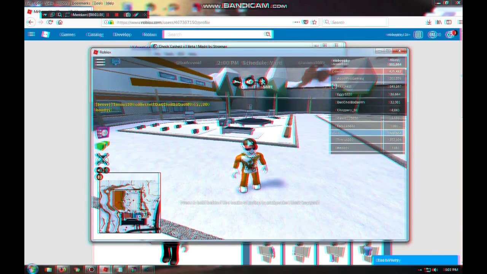Click the minimap in the game
This screenshot has height=274, width=487.
[x=129, y=203]
